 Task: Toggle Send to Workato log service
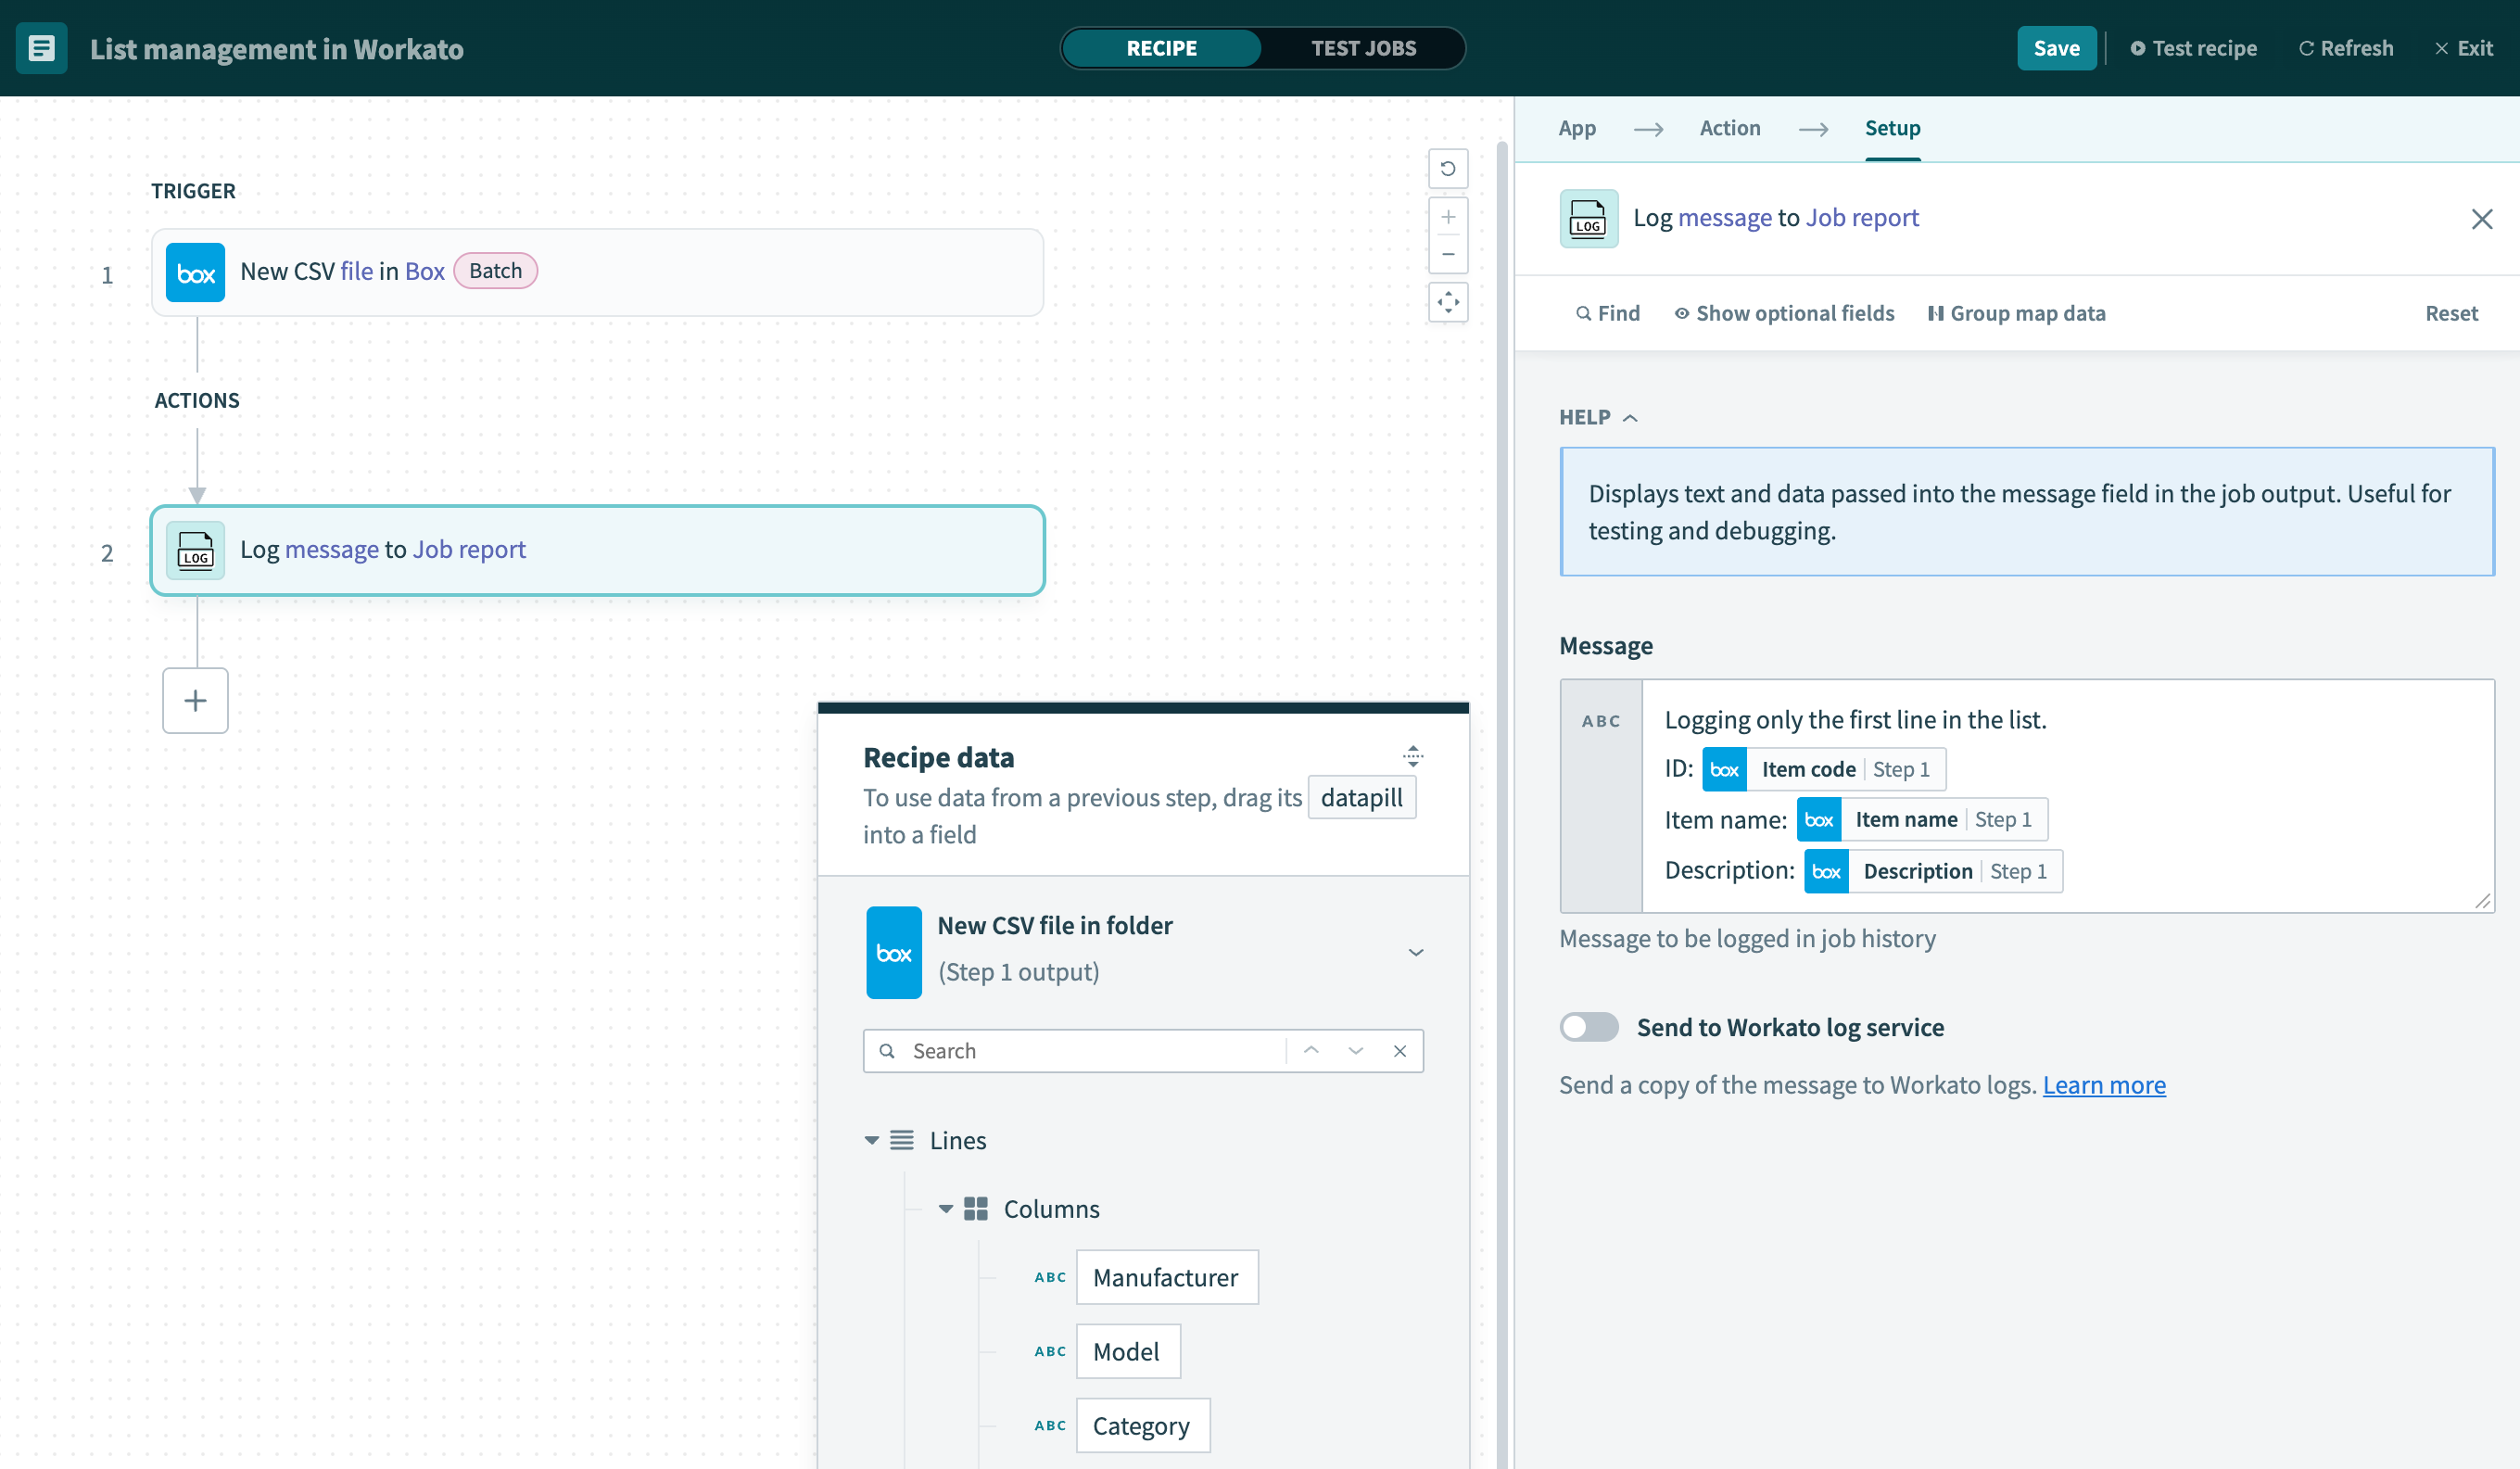point(1589,1027)
